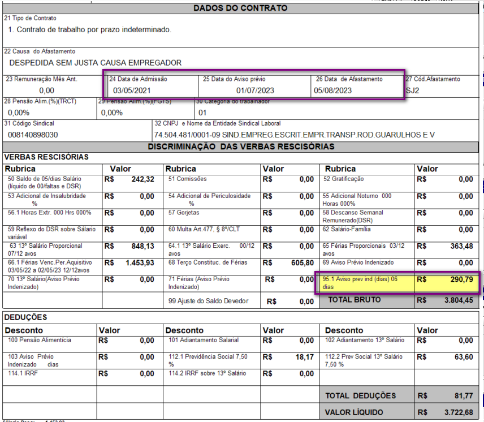Click the '58 Descanso Semanal Remunerado(DSR)' rubric
This screenshot has height=422, width=484.
[353, 216]
